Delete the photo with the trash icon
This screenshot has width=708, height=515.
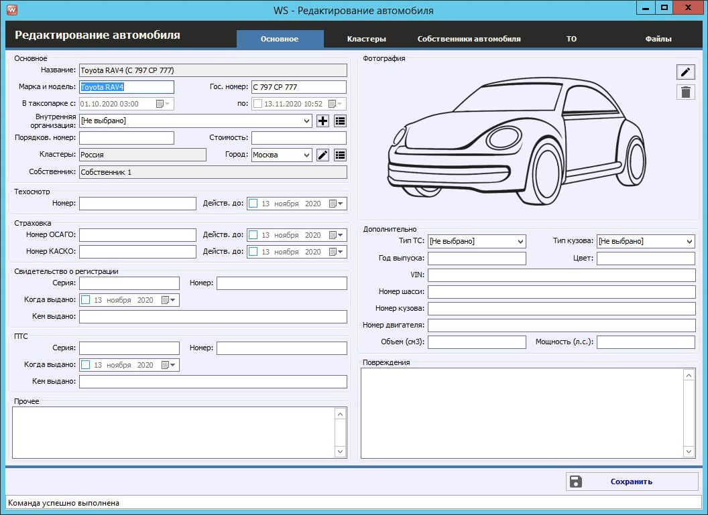[685, 92]
